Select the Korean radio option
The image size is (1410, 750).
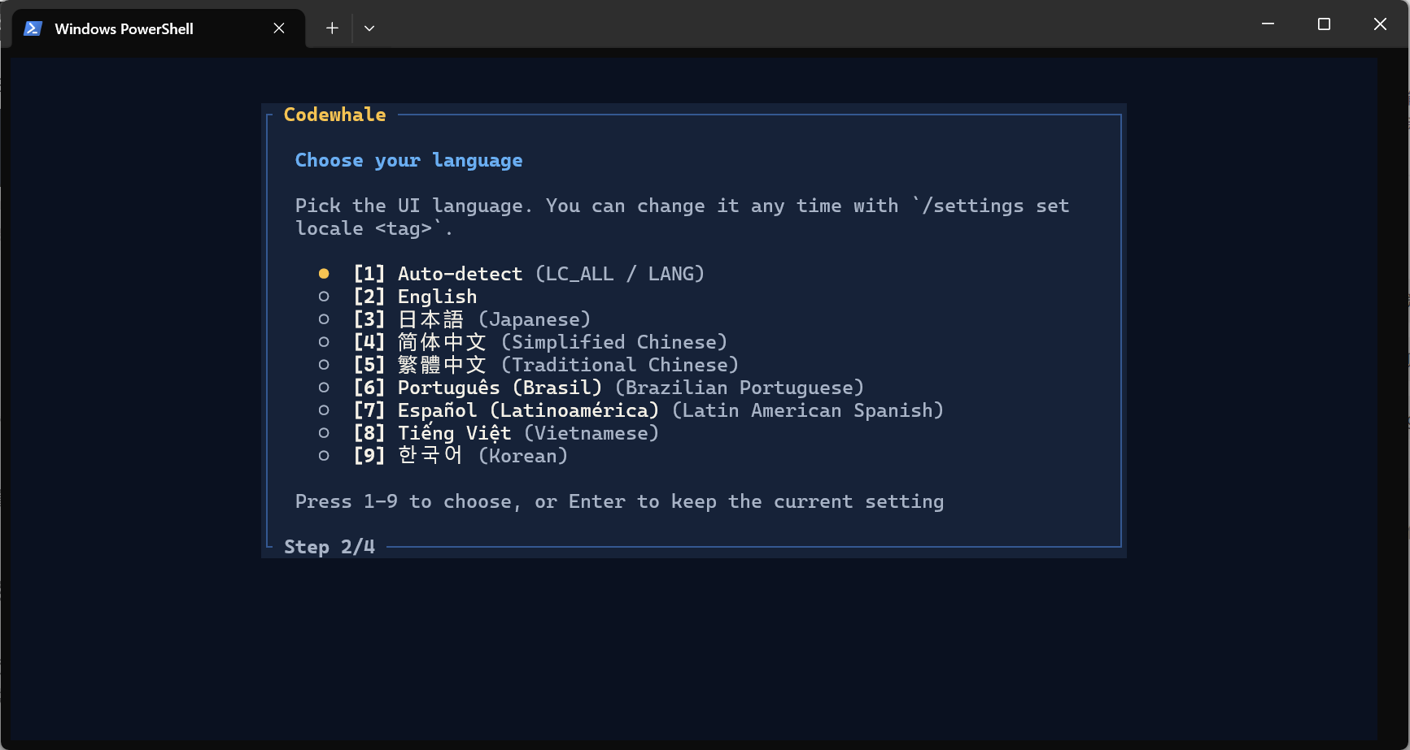point(324,456)
